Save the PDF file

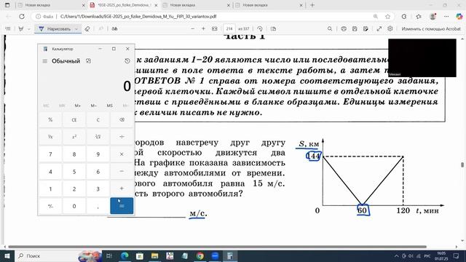click(355, 29)
